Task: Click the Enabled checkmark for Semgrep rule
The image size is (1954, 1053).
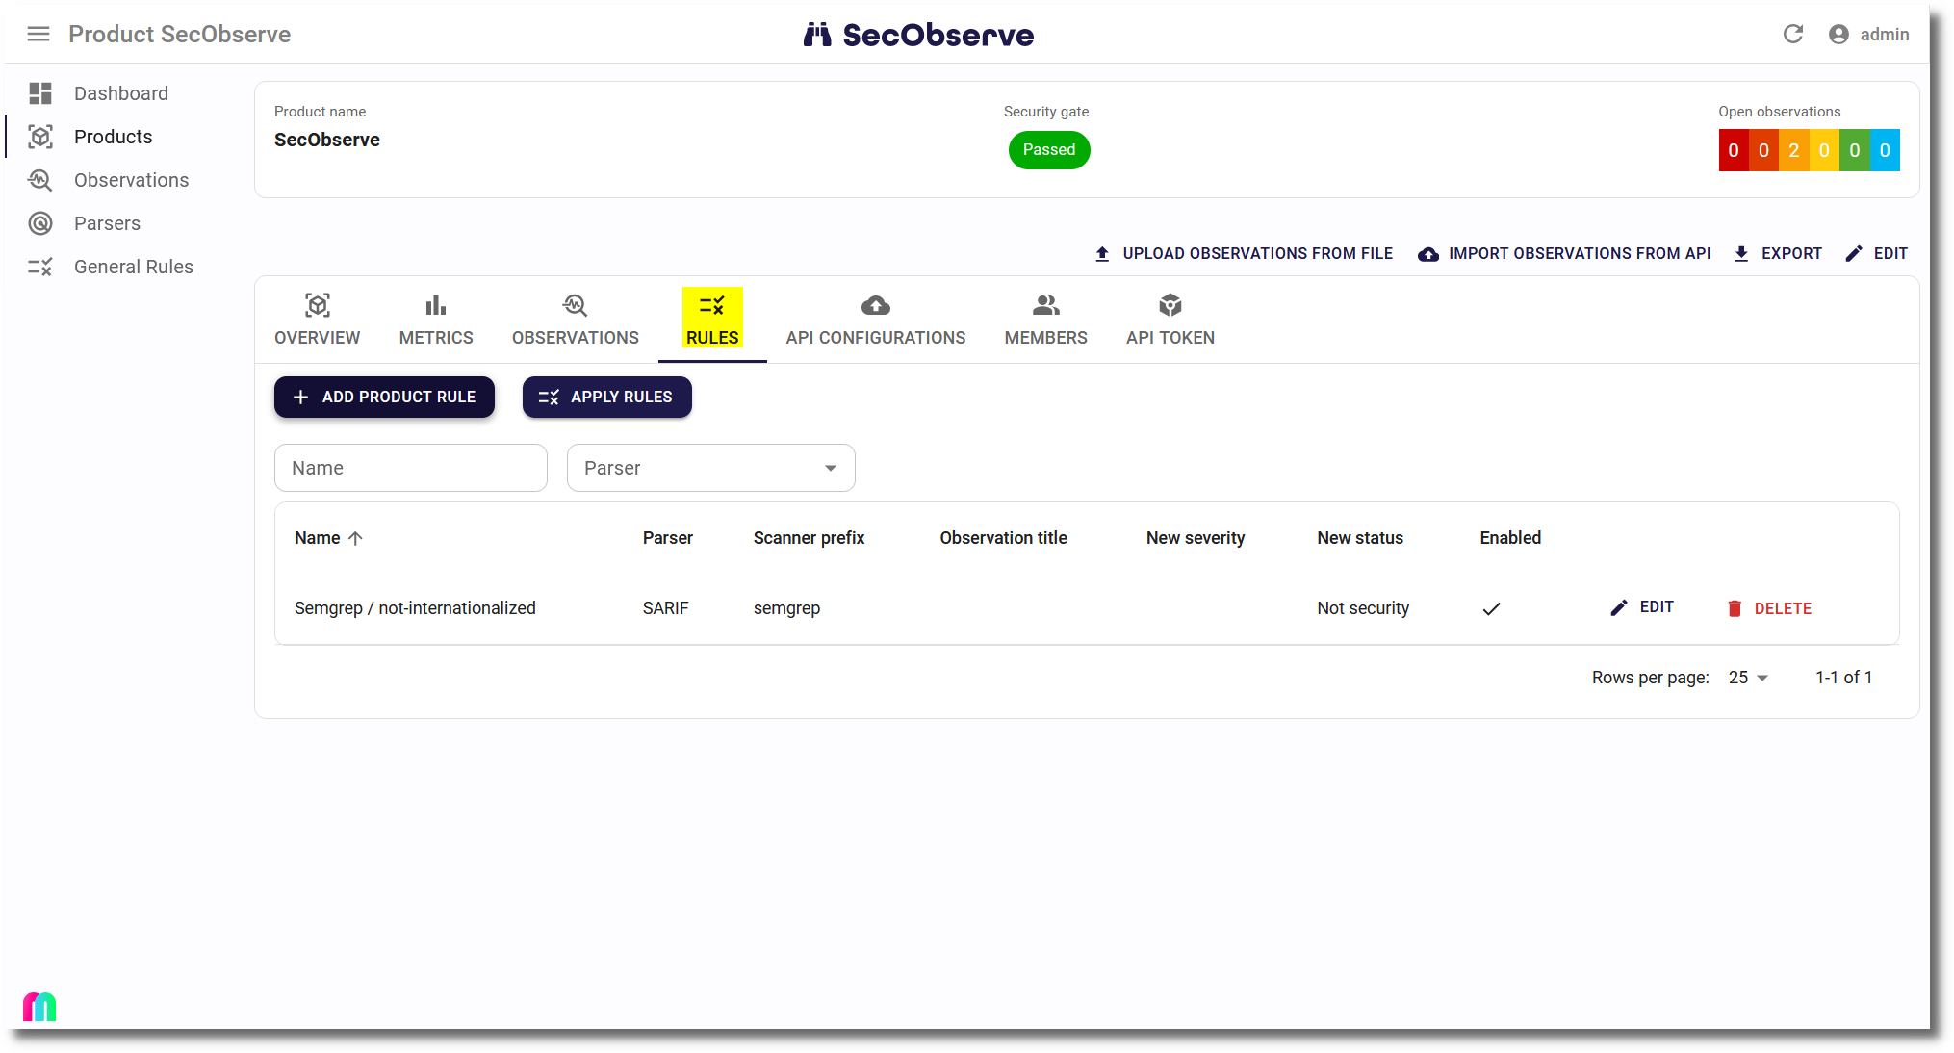Action: point(1491,608)
